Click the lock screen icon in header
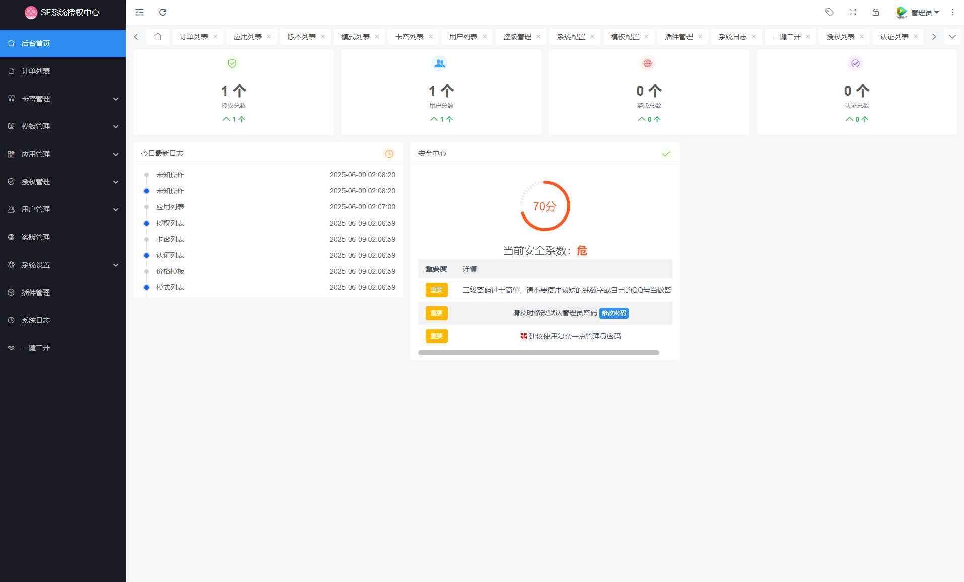The height and width of the screenshot is (582, 964). tap(875, 12)
